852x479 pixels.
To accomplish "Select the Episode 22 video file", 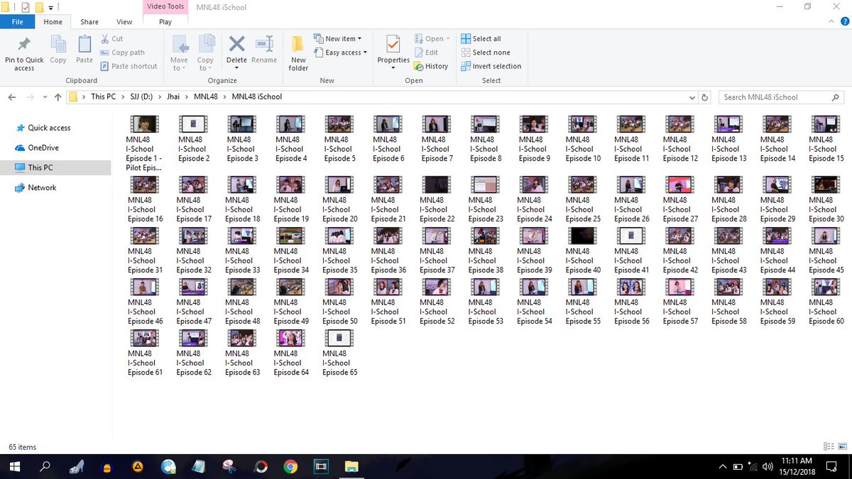I will pos(437,199).
